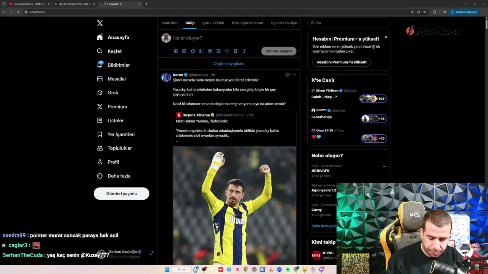Open Chrome three-dot menu
The width and height of the screenshot is (488, 274).
click(484, 12)
